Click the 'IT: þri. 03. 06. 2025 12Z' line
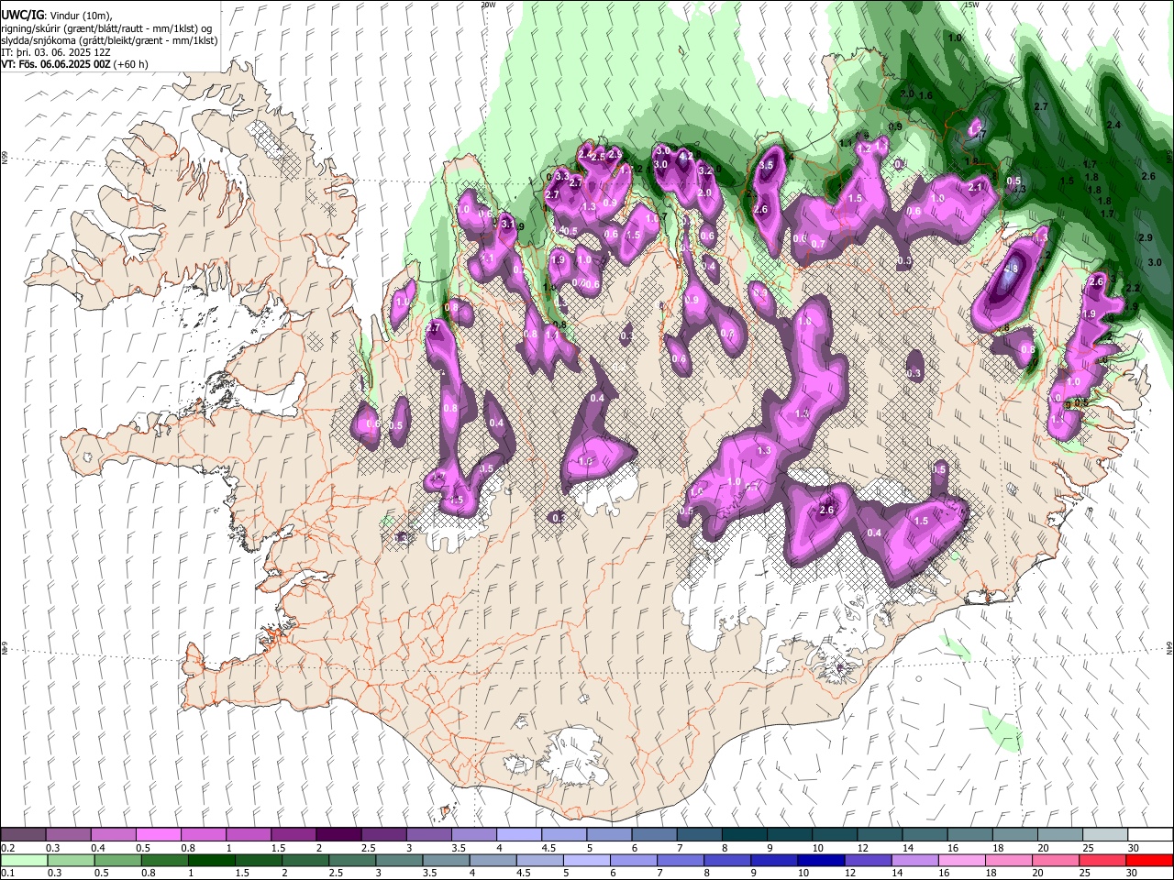Screen dimensions: 1174x880 56,52
